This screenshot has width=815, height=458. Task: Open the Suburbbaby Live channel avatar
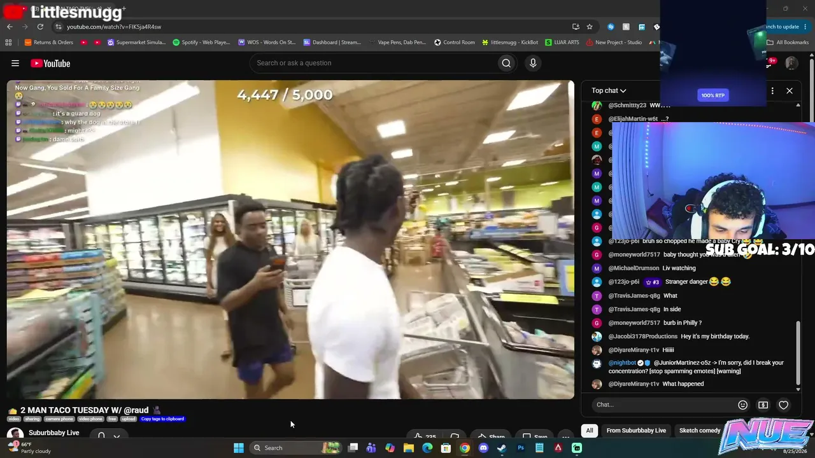tap(15, 435)
